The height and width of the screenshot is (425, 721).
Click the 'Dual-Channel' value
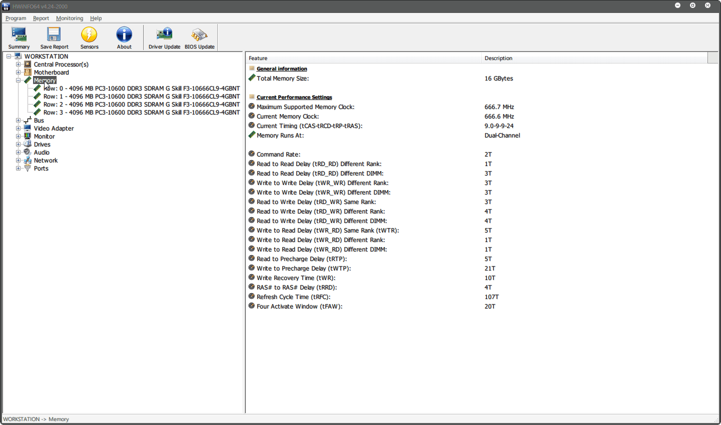(502, 135)
